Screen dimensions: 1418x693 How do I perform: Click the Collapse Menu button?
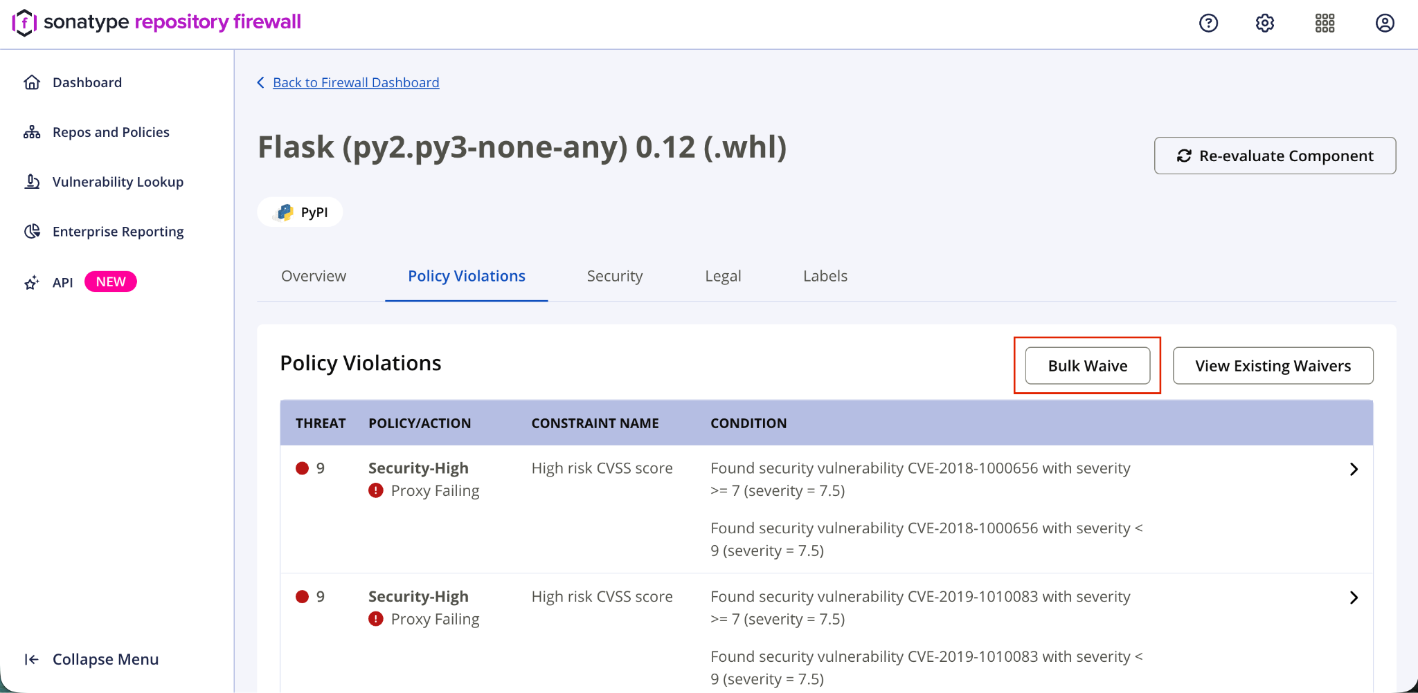(91, 659)
